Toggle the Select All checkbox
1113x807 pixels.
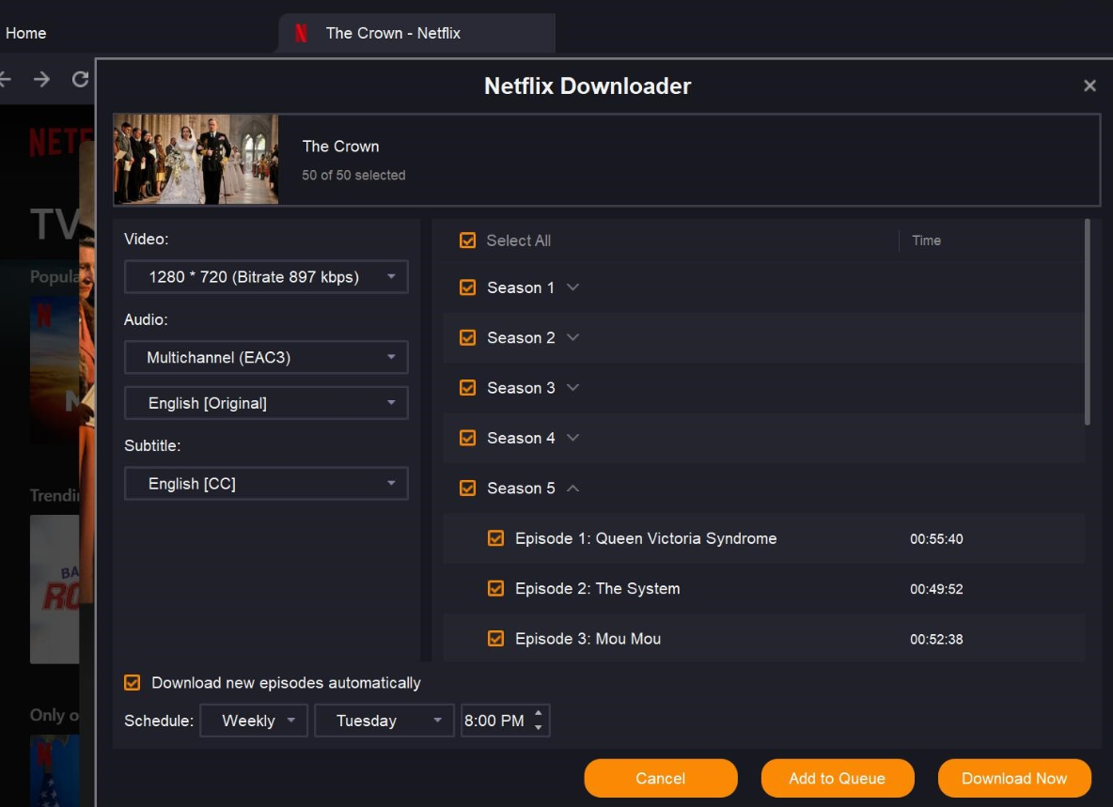[x=468, y=241]
